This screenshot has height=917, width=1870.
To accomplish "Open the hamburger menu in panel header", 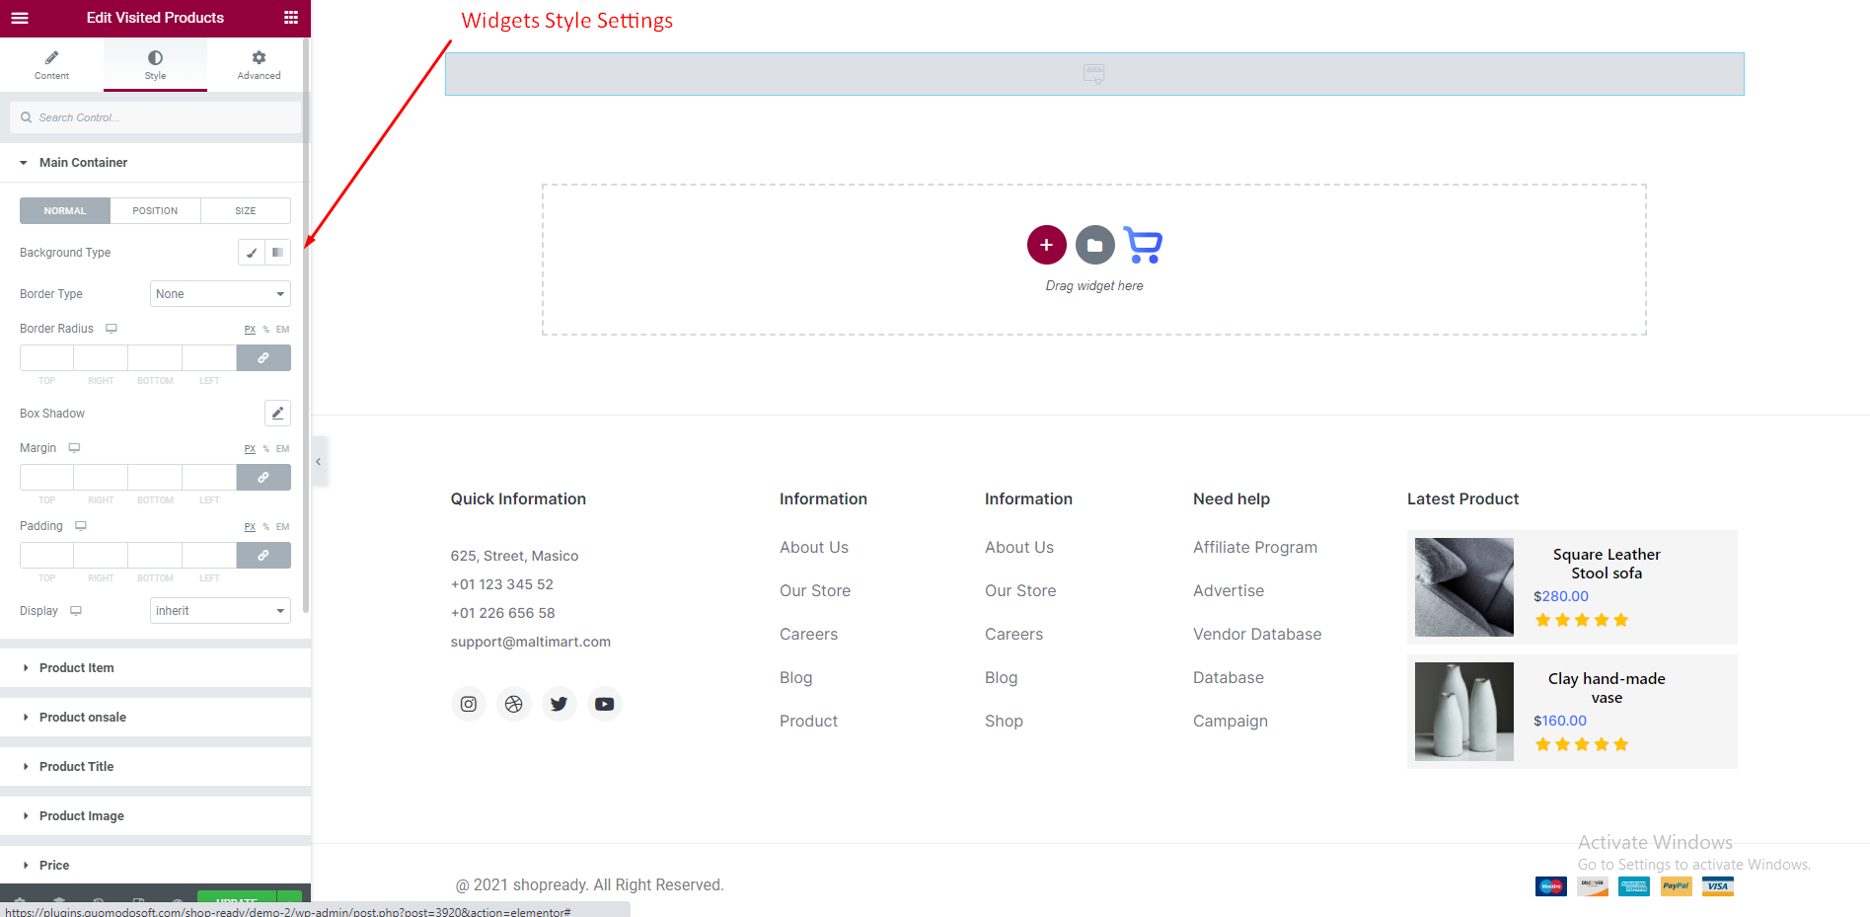I will click(x=20, y=18).
